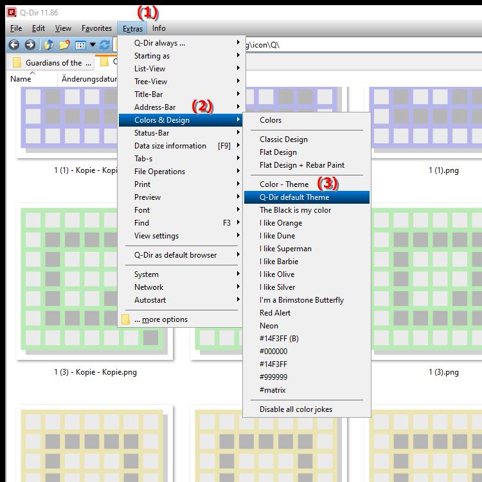The height and width of the screenshot is (482, 482).
Task: Click the view mode grid icon
Action: (x=80, y=45)
